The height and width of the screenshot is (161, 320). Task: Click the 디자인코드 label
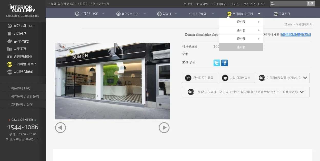(190, 47)
